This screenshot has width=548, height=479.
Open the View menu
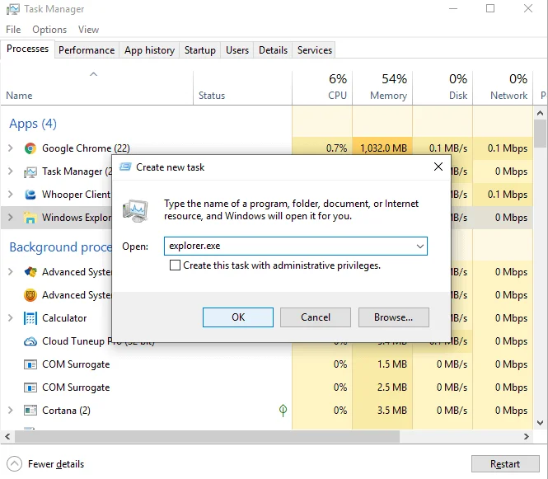tap(88, 30)
